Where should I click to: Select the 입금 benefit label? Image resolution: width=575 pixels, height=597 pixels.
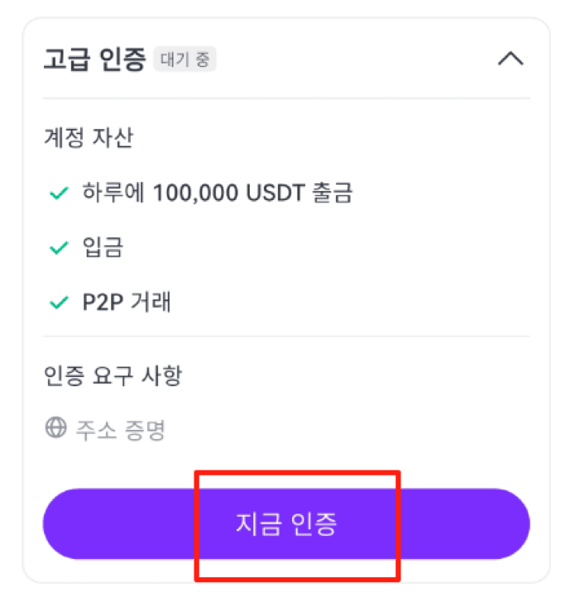click(x=103, y=247)
